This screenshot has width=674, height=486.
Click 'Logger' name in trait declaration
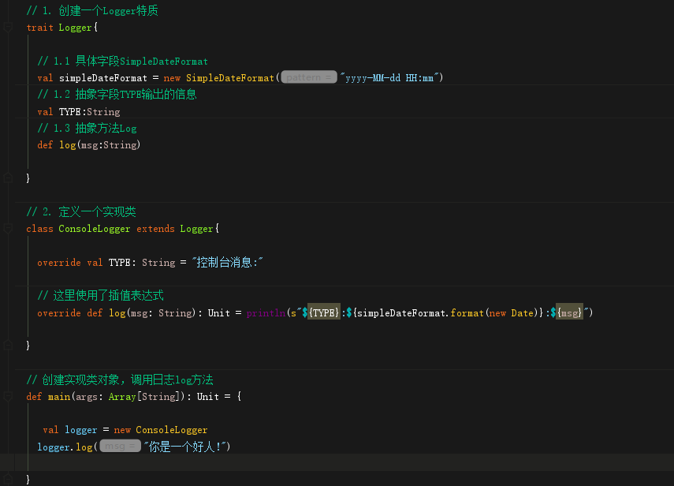pos(75,28)
